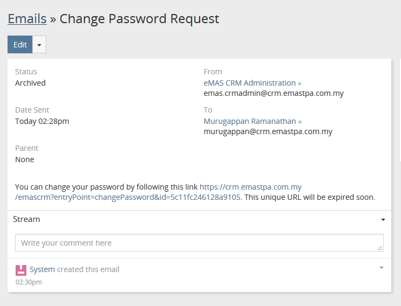Open eMAS CRM Administration sender link
Viewport: 401px width, 306px height.
[x=249, y=83]
